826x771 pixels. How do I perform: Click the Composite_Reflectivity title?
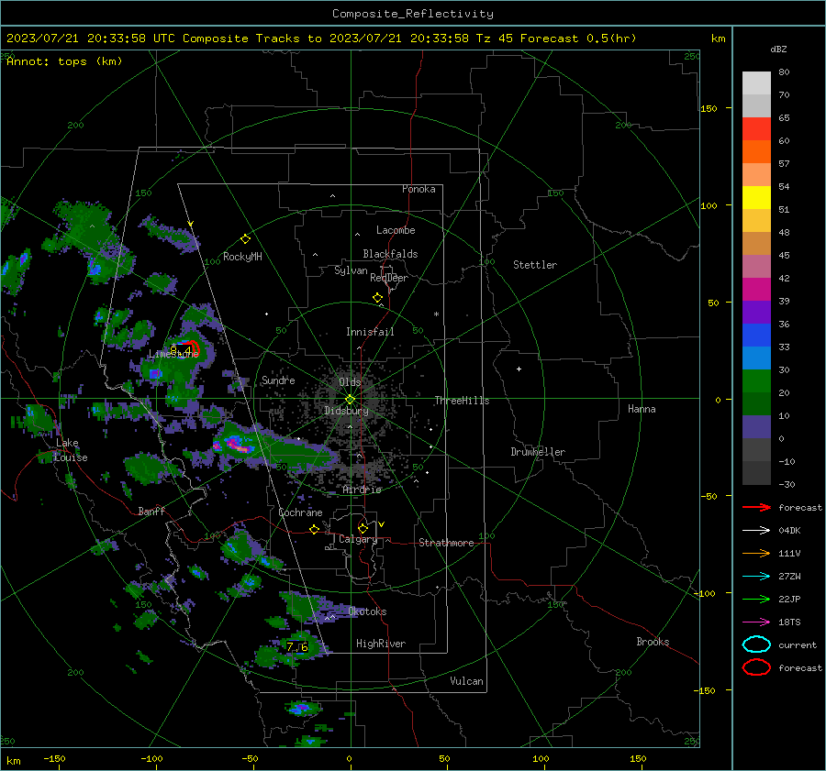point(413,14)
